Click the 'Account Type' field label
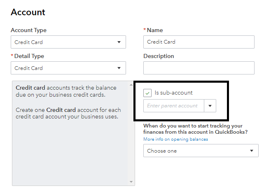This screenshot has height=195, width=264. click(x=28, y=30)
